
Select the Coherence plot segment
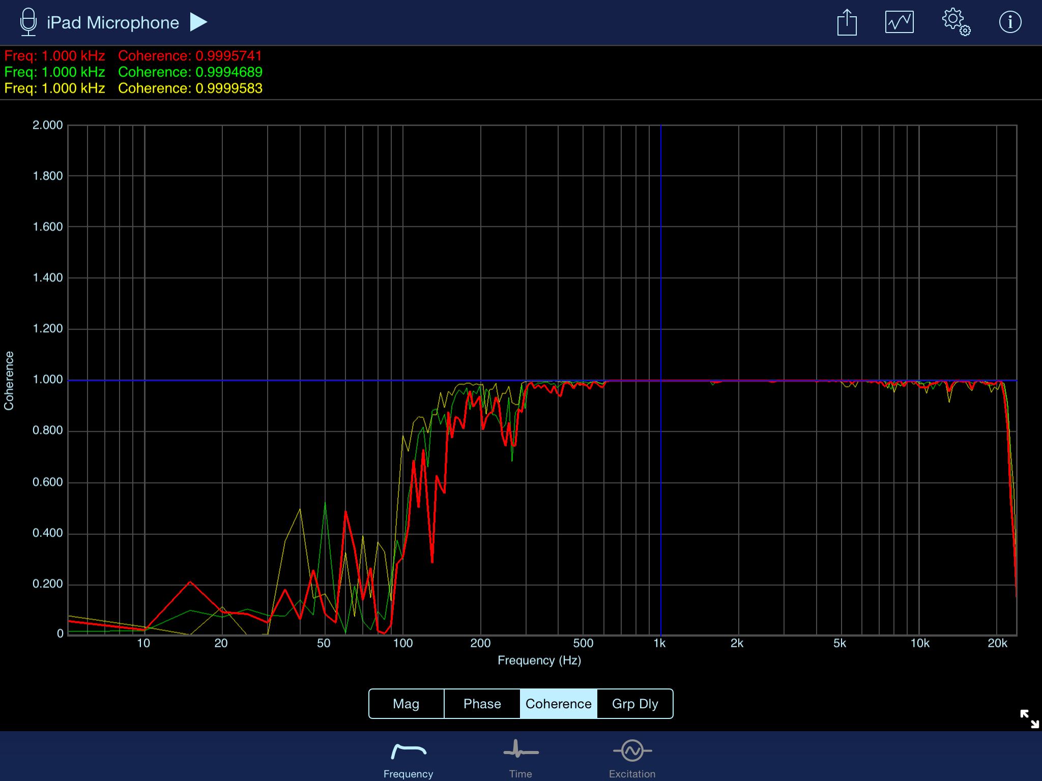pos(558,704)
